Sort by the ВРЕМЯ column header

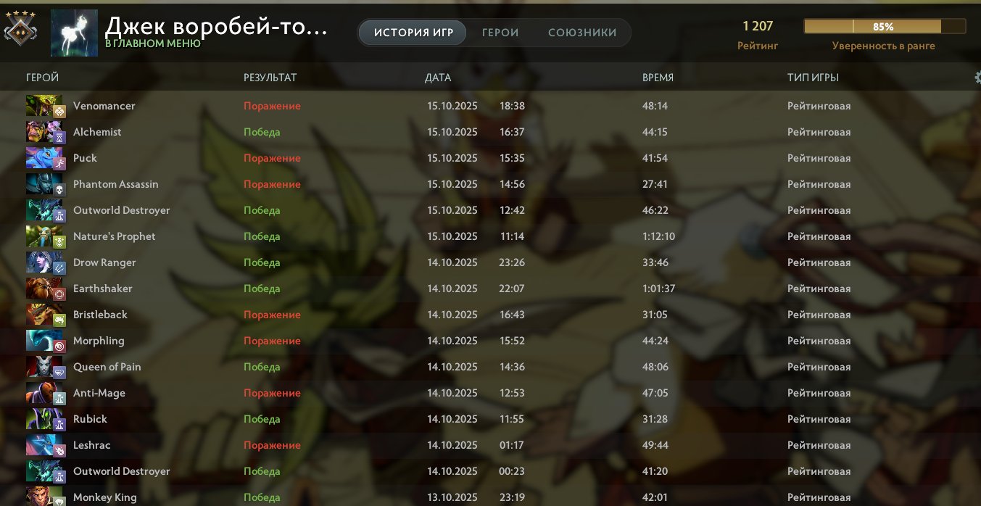point(658,78)
